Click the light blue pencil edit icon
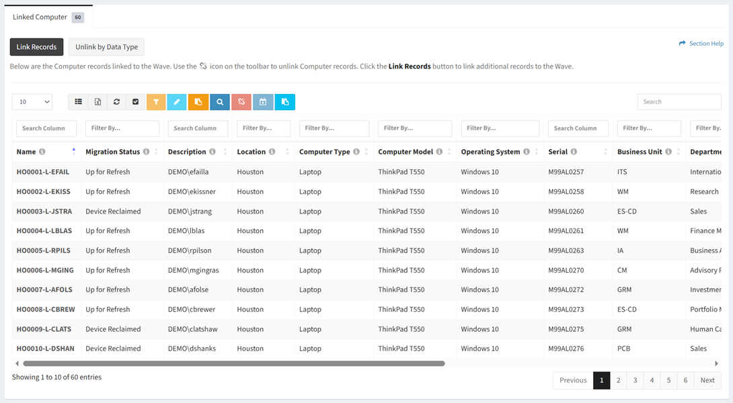Image resolution: width=733 pixels, height=403 pixels. pos(177,102)
